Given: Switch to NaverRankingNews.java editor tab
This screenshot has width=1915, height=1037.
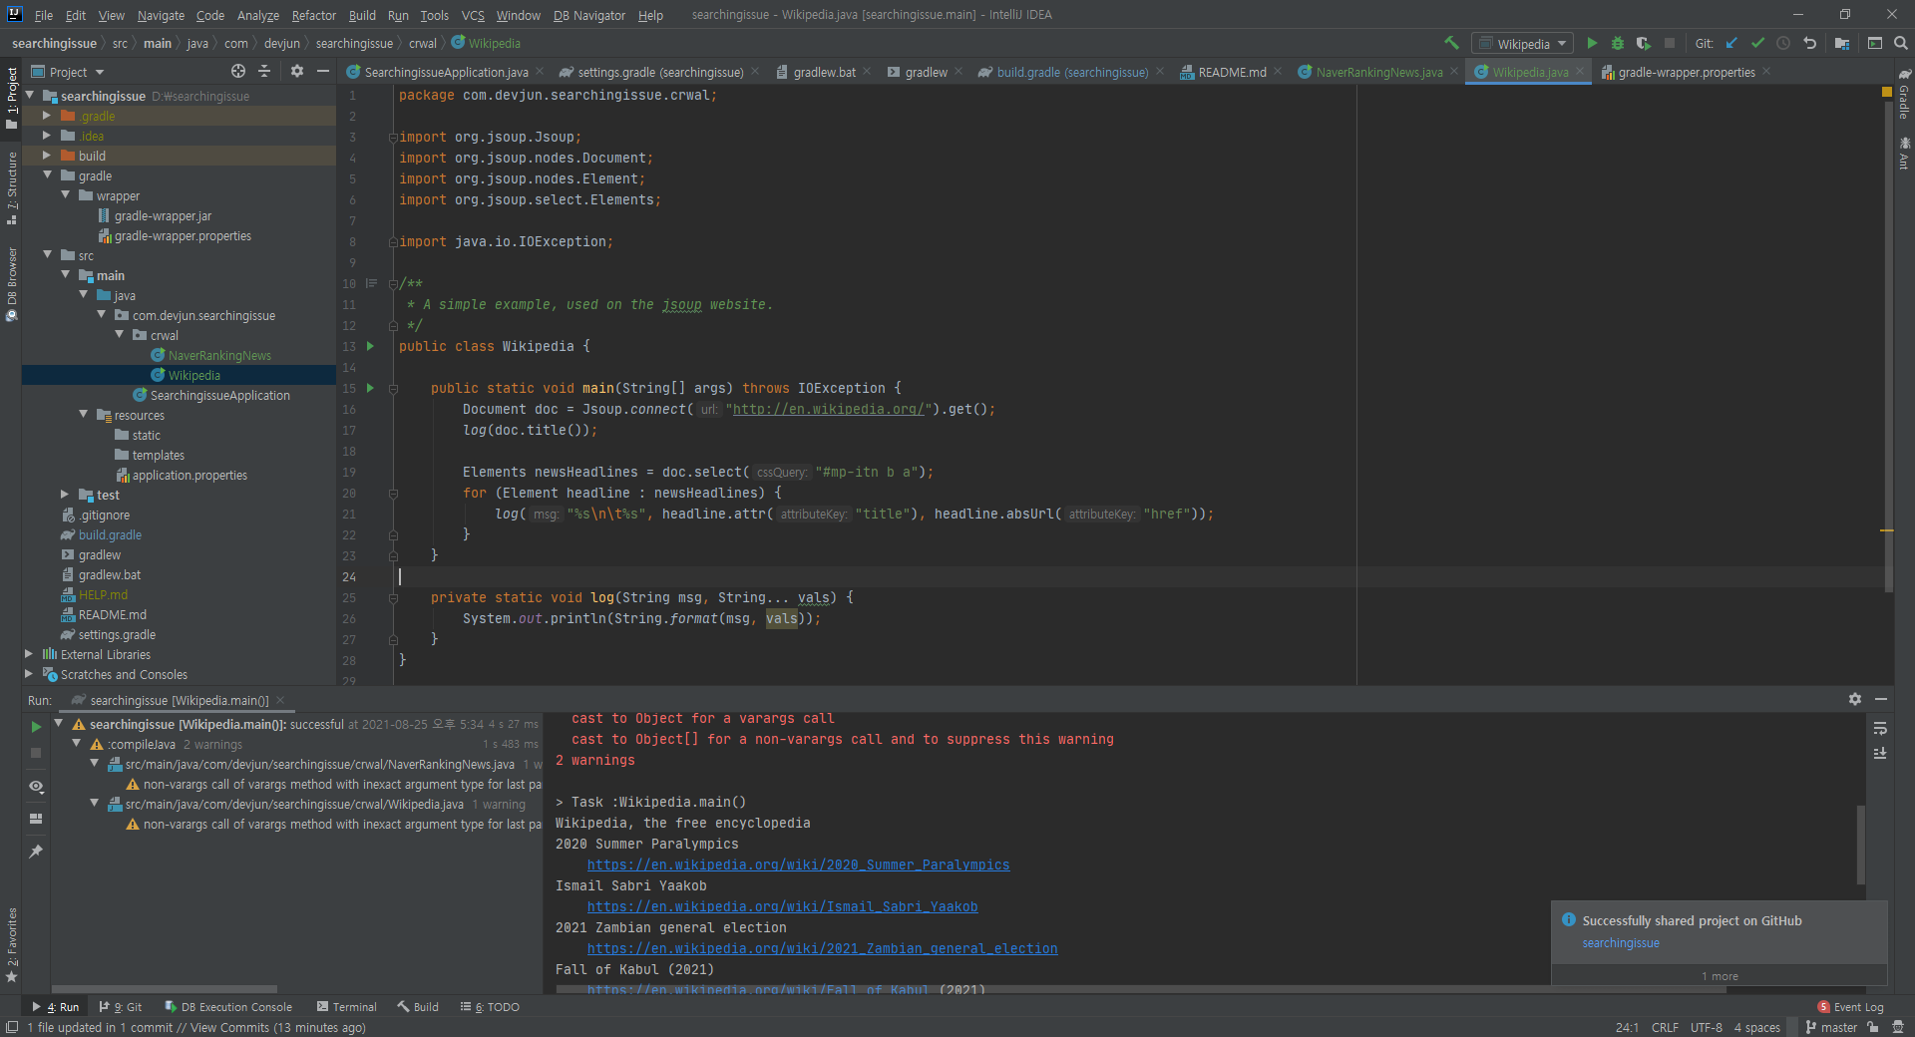Looking at the screenshot, I should click(1378, 72).
